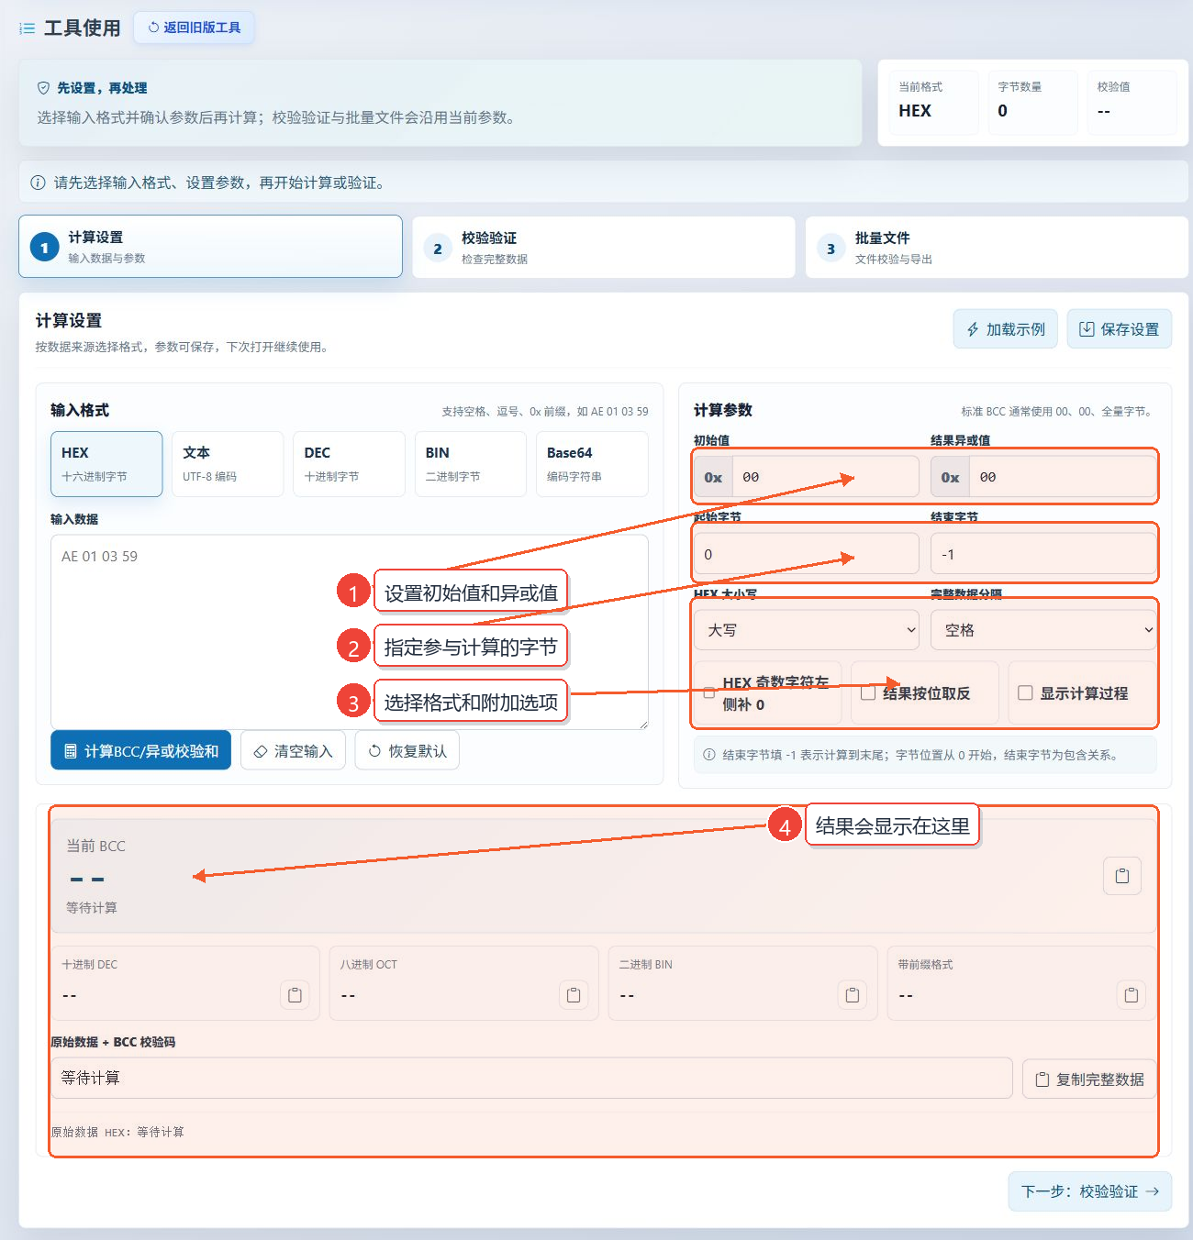Viewport: 1193px width, 1240px height.
Task: Click the shield icon beside 先设置，再处理
Action: [x=43, y=88]
